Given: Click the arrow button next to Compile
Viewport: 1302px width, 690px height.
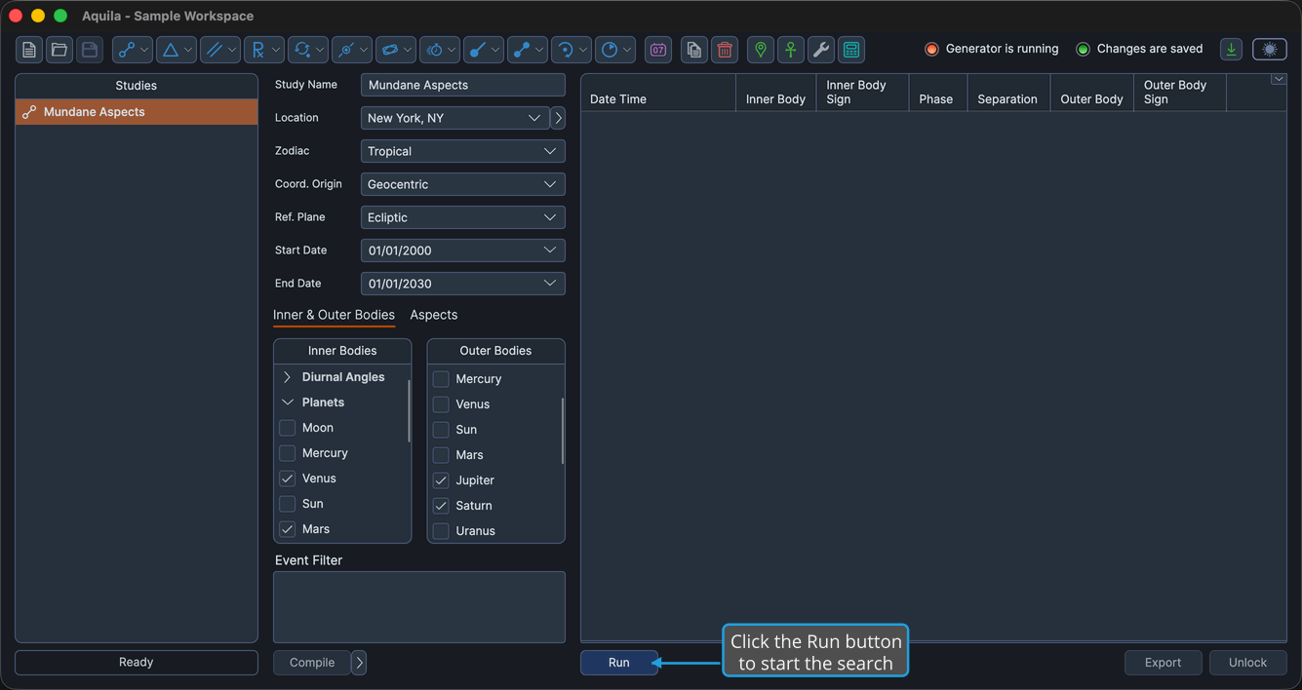Looking at the screenshot, I should point(359,663).
